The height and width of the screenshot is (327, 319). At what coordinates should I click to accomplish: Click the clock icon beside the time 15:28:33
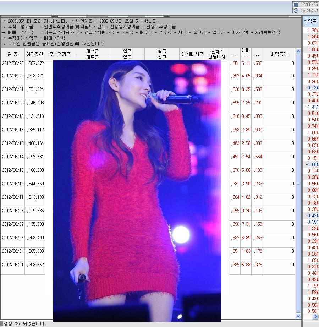[296, 11]
